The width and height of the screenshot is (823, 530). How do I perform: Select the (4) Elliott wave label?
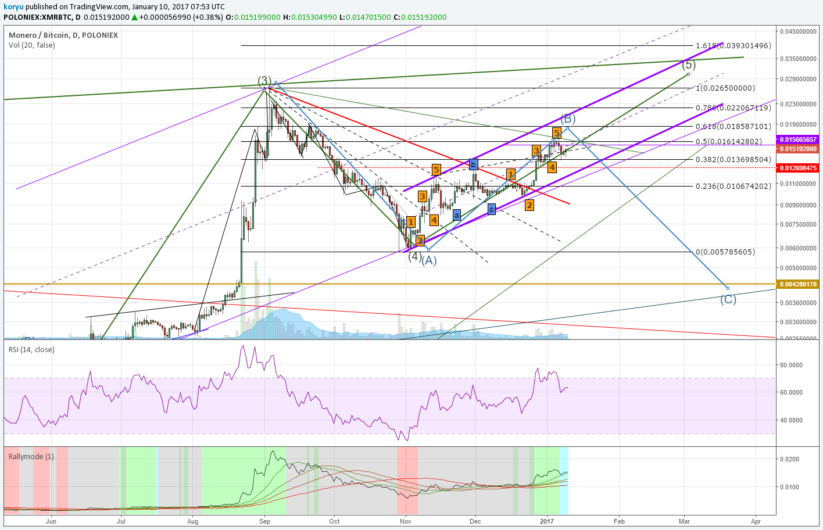pyautogui.click(x=414, y=256)
